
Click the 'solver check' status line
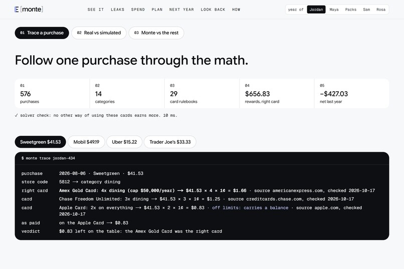96,115
